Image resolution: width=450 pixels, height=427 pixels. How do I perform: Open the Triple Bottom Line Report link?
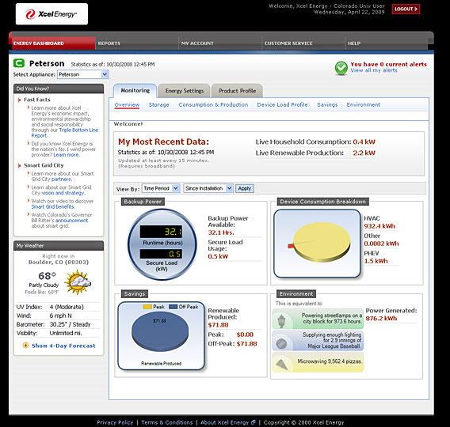pyautogui.click(x=65, y=133)
